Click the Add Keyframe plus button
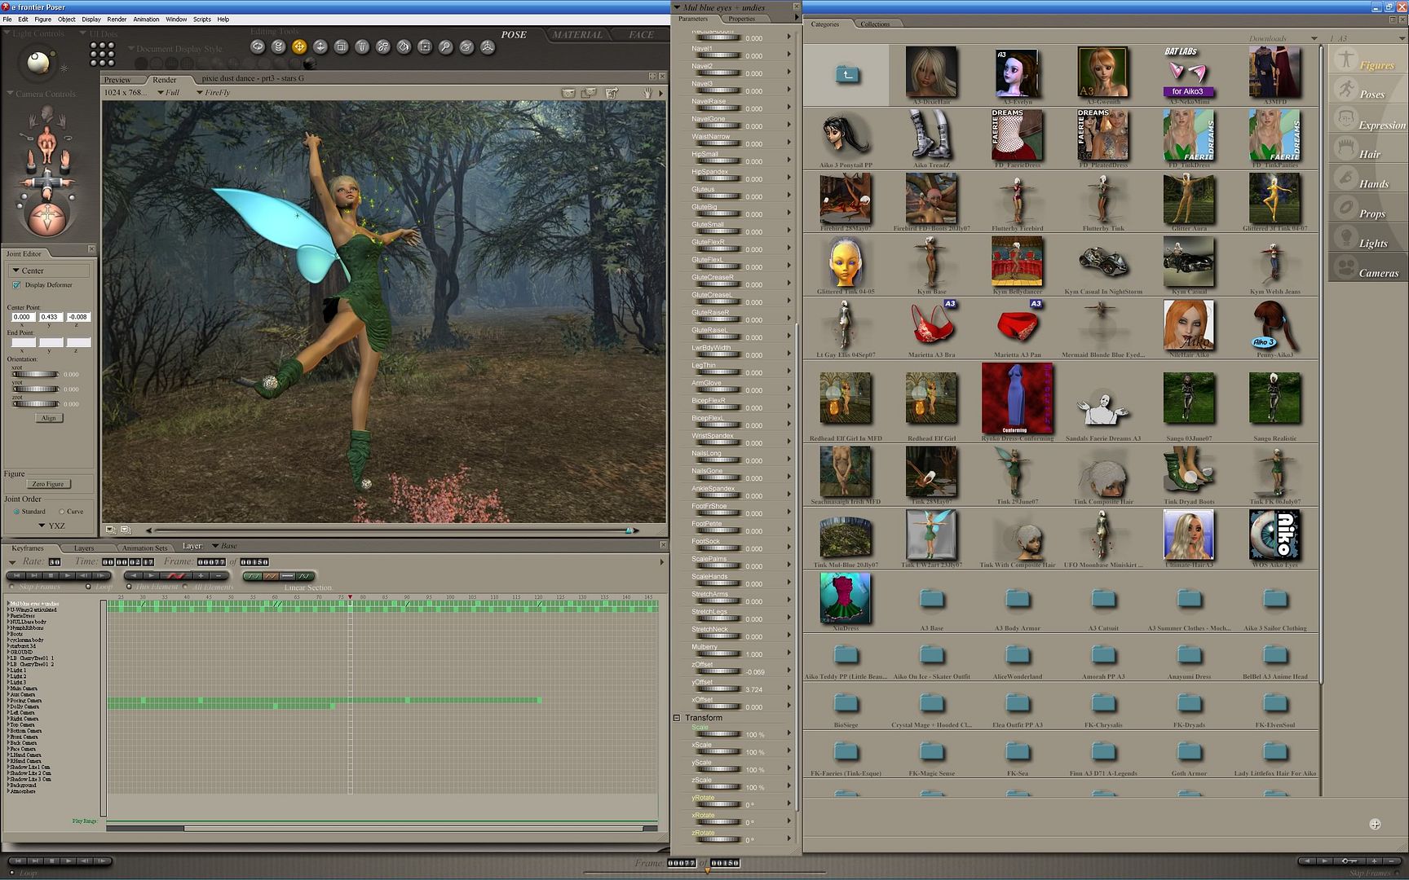 [201, 576]
